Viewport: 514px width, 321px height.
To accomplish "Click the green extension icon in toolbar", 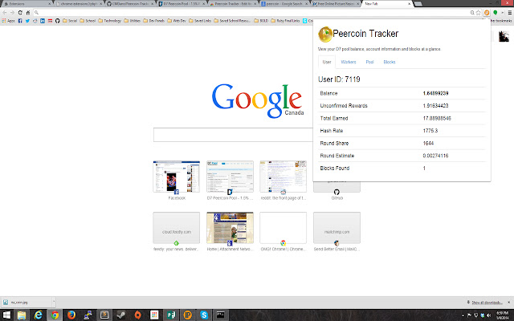I will [496, 13].
